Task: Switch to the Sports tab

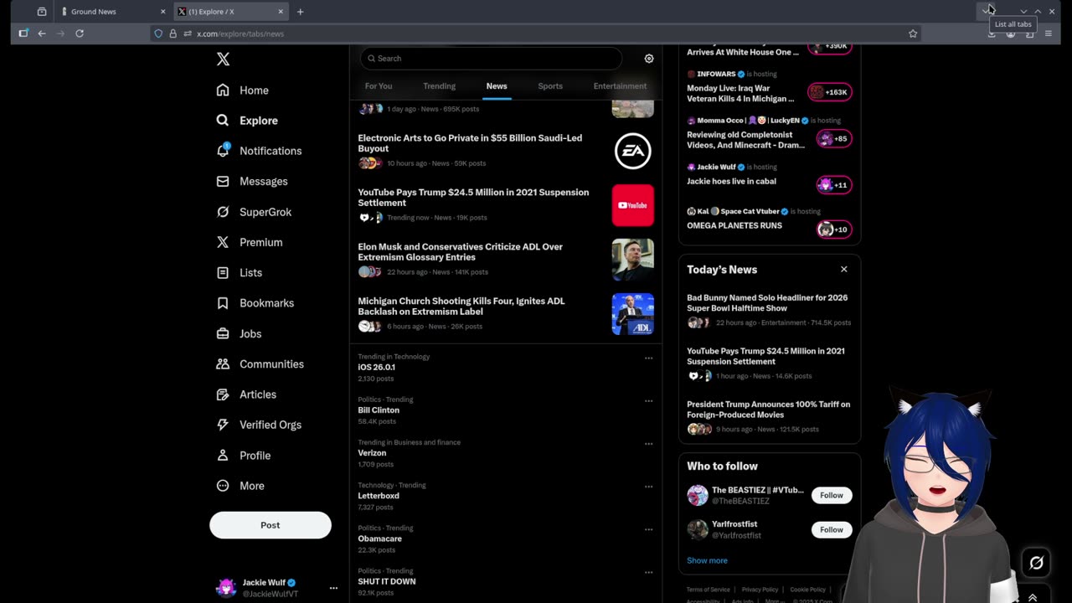Action: (x=550, y=86)
